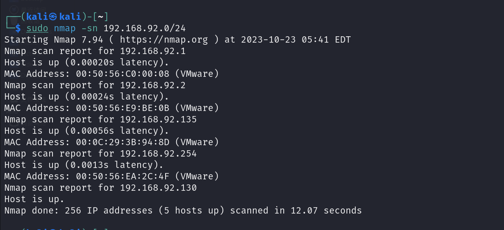Click IP address 192.168.92.135 in scan report

point(158,119)
